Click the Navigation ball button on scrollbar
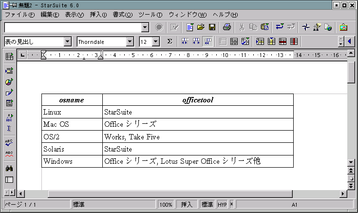Viewport: 358px width, 213px height. click(351, 178)
